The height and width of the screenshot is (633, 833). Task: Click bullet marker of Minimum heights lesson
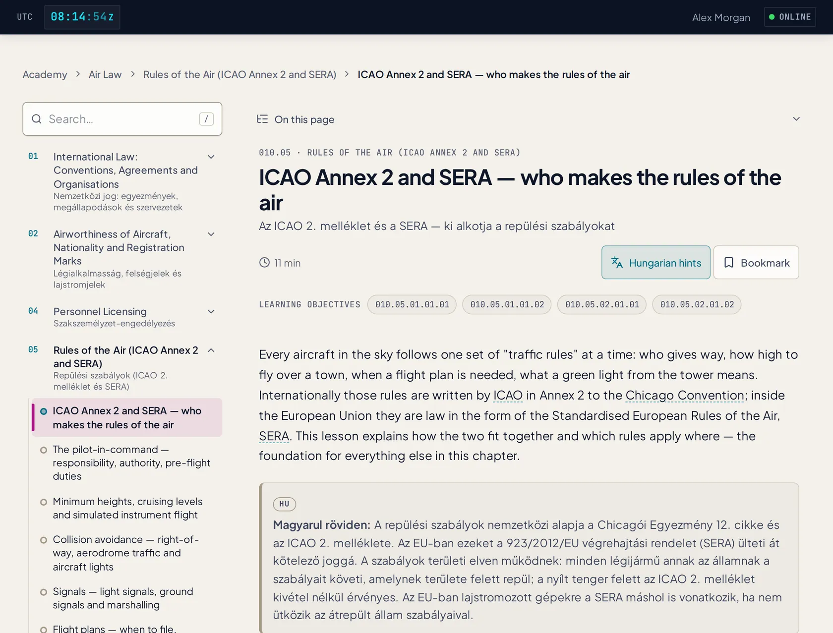44,502
